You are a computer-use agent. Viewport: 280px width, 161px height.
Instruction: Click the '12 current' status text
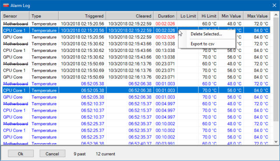105,154
